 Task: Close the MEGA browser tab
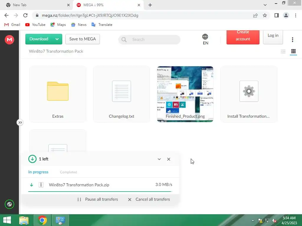139,5
